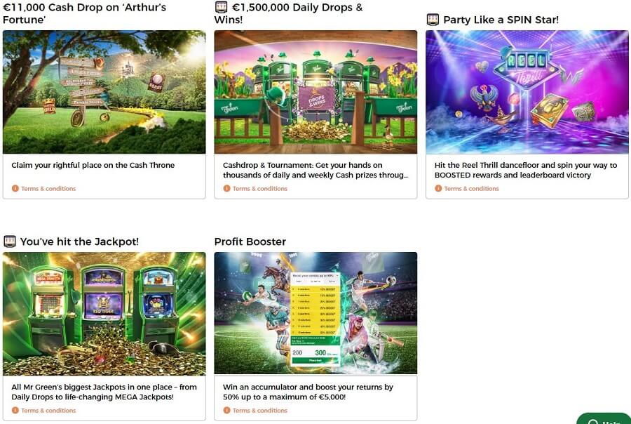Click info icon under Daily Drops & Wins card
The width and height of the screenshot is (631, 424).
coord(227,188)
